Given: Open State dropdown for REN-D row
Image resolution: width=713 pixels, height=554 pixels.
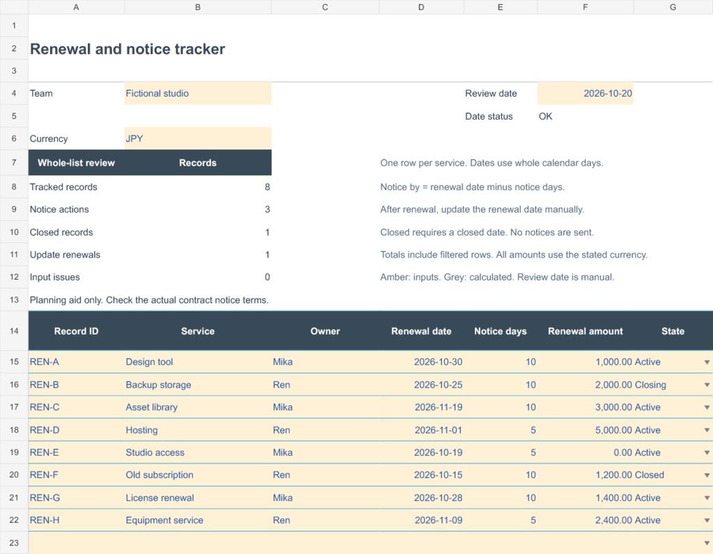Looking at the screenshot, I should coord(707,430).
